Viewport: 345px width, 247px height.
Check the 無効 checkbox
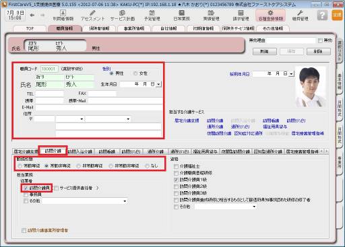point(320,40)
